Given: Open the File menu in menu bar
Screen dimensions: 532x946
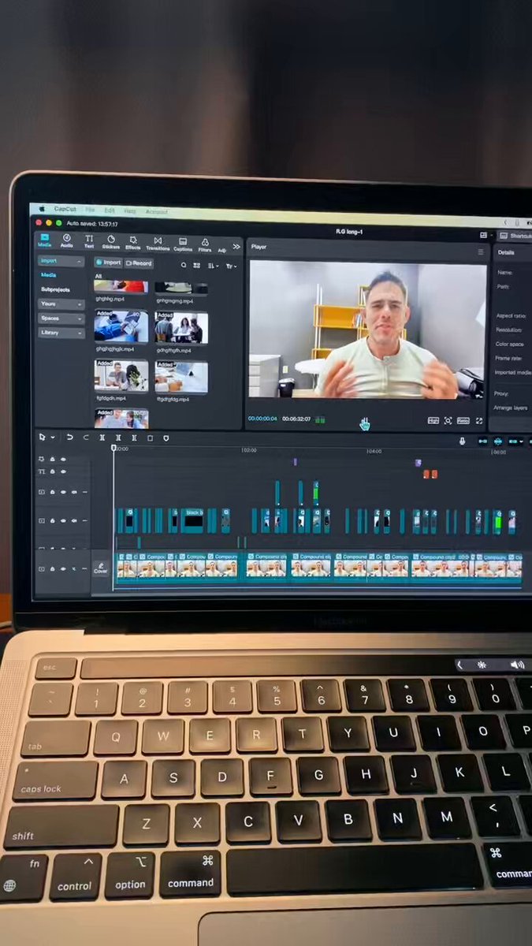Looking at the screenshot, I should 90,210.
